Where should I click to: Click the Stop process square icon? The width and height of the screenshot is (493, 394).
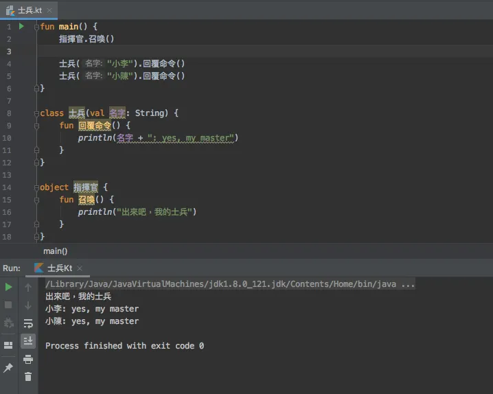[x=8, y=305]
